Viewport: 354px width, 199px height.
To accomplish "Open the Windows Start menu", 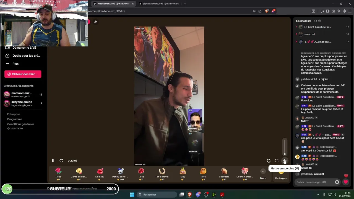I will [132, 195].
